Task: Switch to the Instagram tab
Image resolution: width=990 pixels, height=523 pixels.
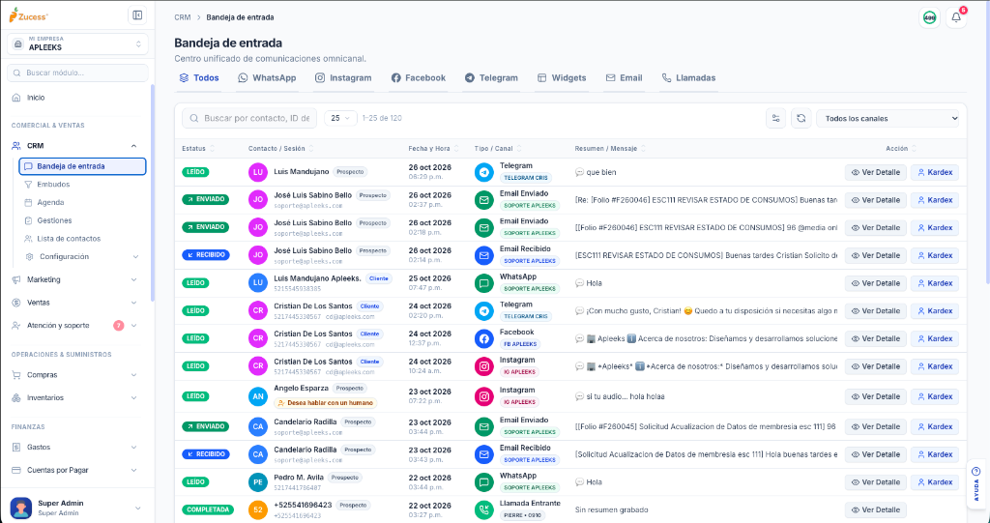Action: [343, 78]
